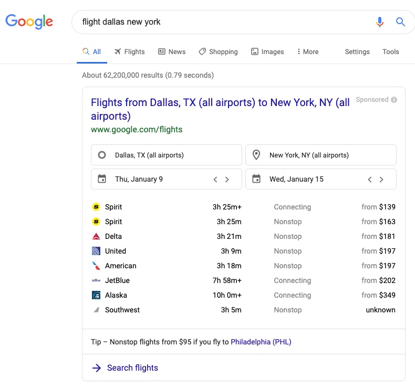
Task: Click the origin circle icon beside Dallas
Action: [102, 155]
